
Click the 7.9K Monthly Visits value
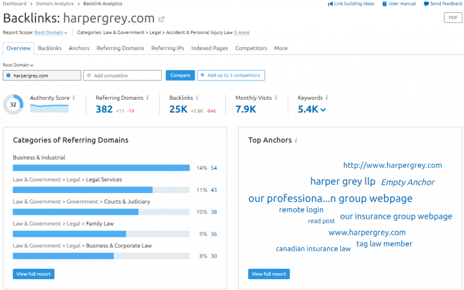[246, 110]
